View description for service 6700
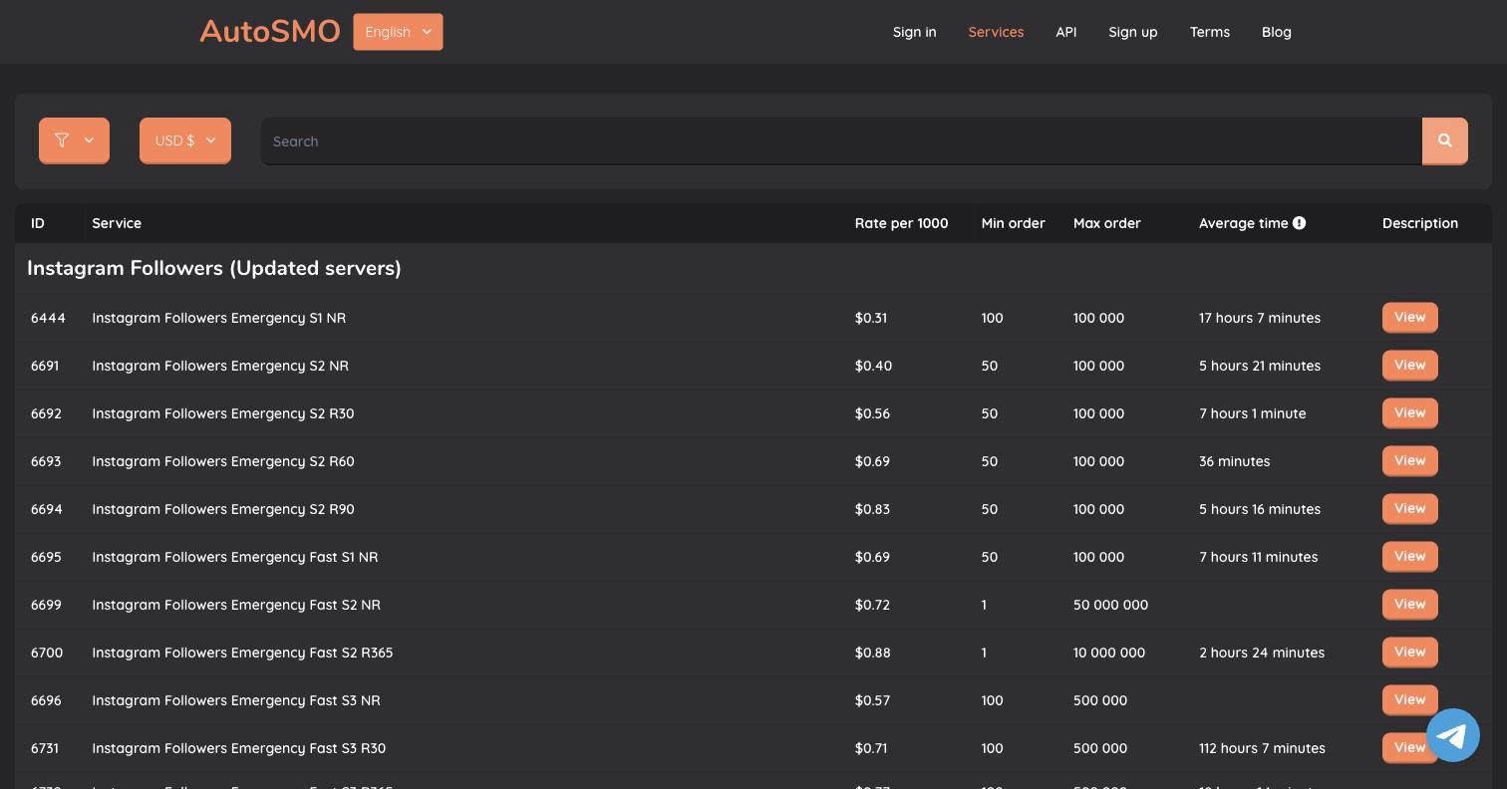The height and width of the screenshot is (789, 1507). pos(1409,653)
